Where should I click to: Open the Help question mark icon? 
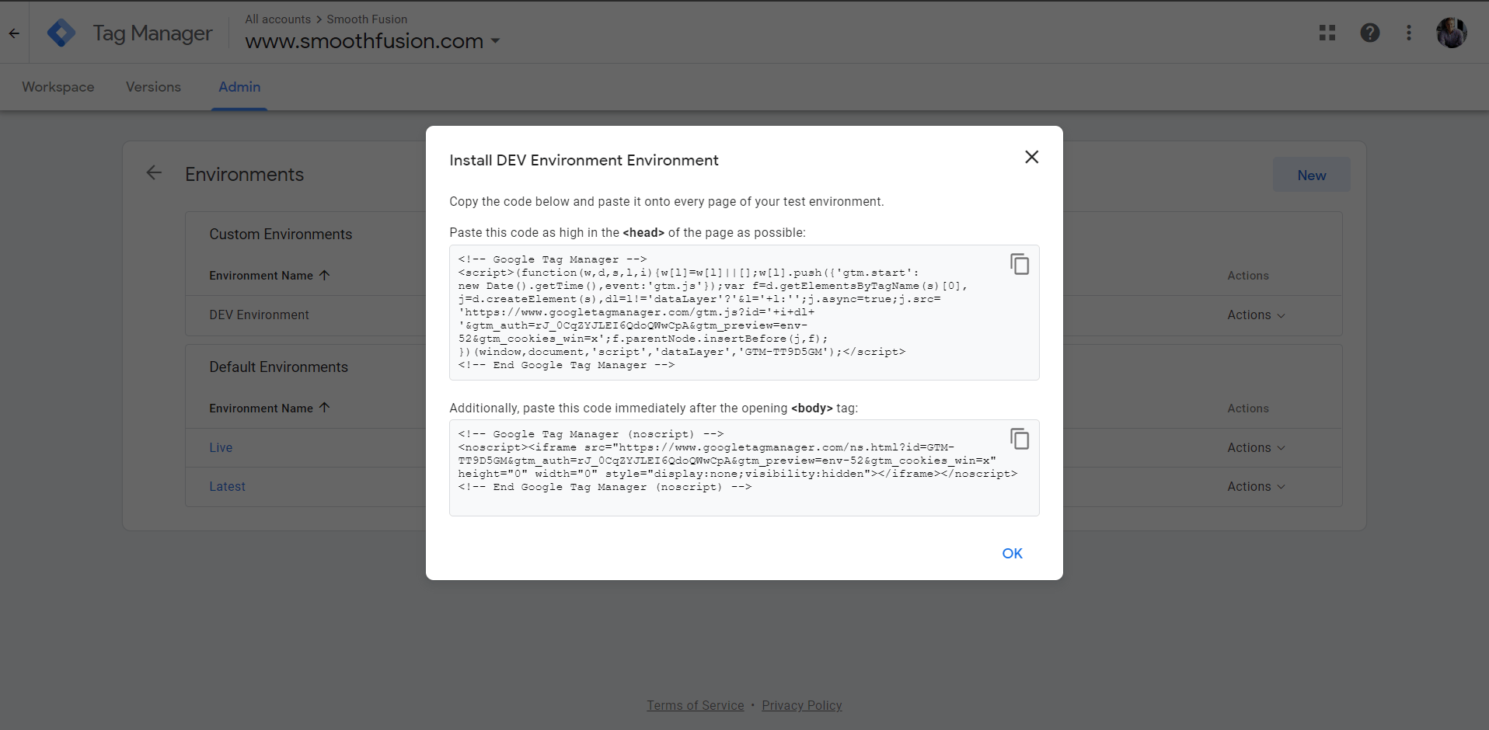pos(1370,33)
